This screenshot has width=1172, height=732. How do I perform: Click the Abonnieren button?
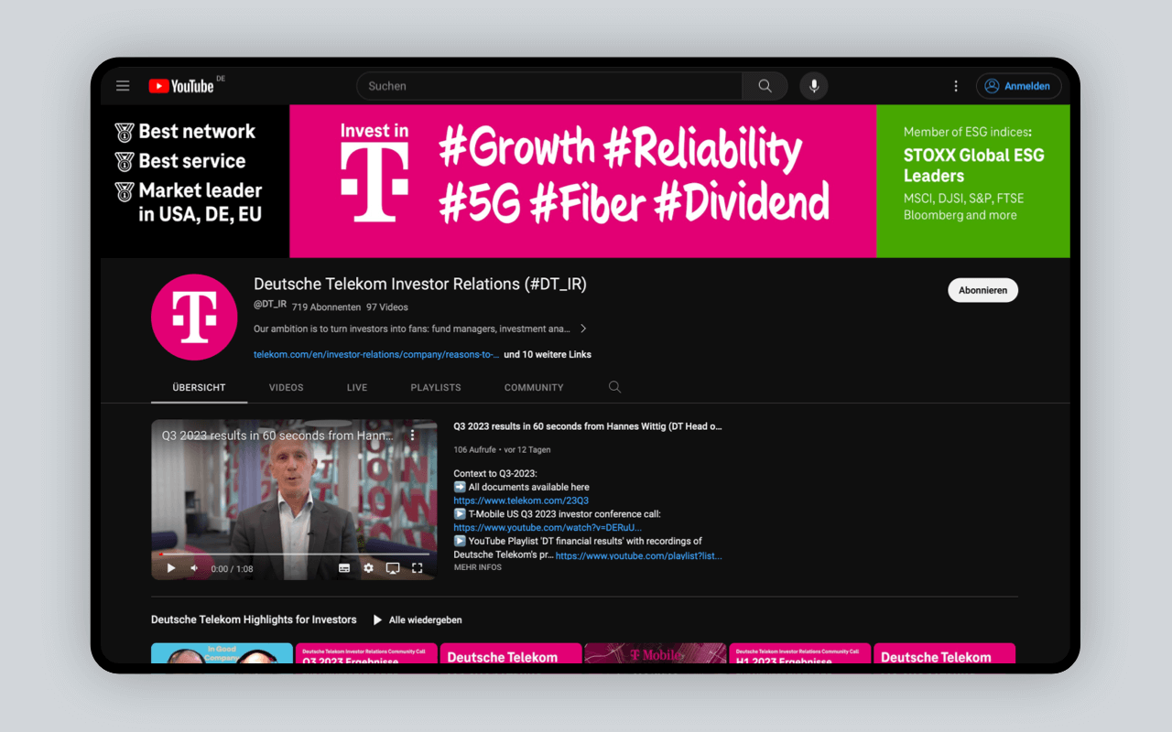click(982, 290)
